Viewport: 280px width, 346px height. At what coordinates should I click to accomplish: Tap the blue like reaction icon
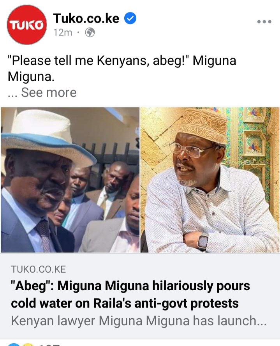[13, 344]
